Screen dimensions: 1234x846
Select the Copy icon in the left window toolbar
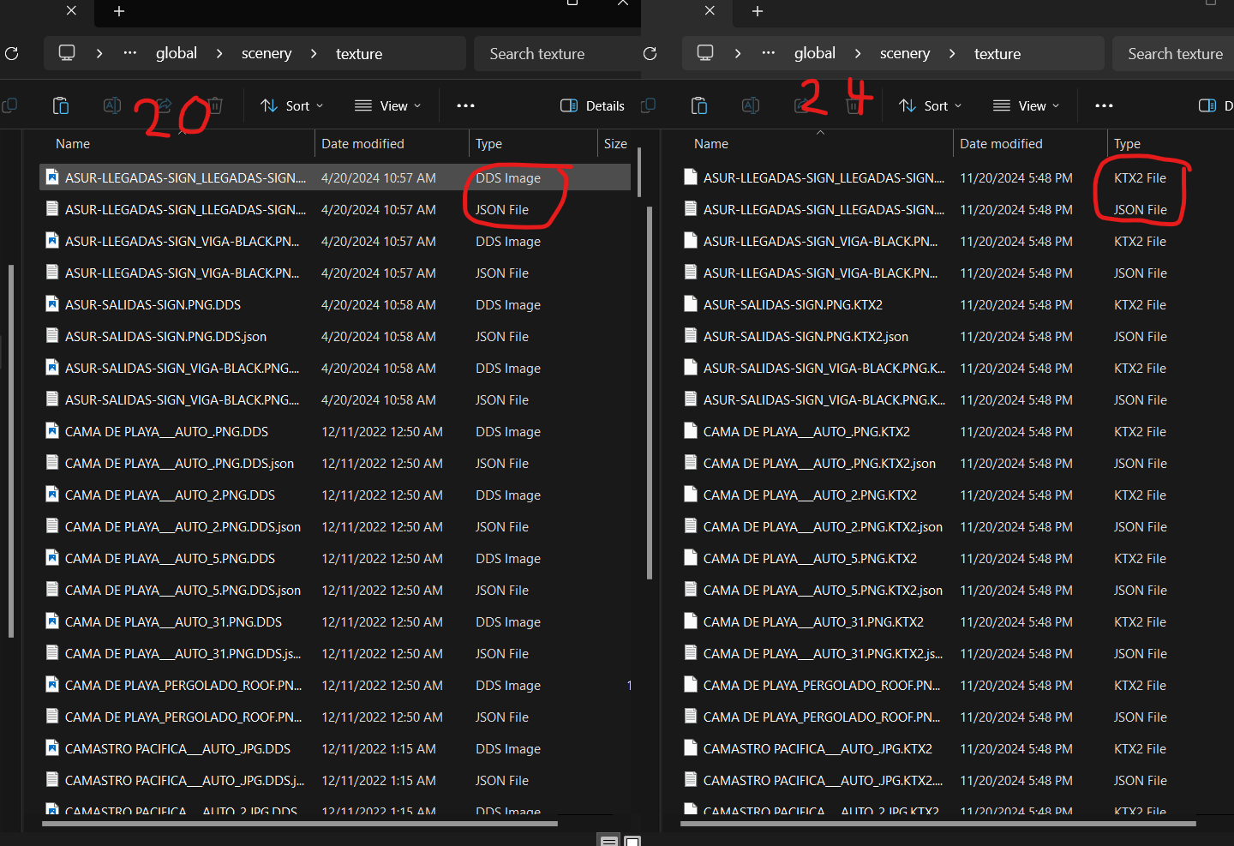[9, 105]
